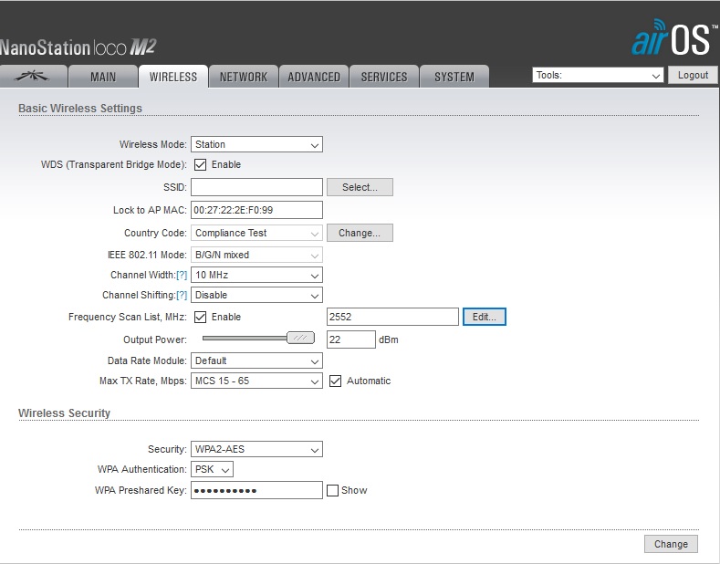
Task: Expand the Wireless Mode dropdown
Action: point(256,144)
